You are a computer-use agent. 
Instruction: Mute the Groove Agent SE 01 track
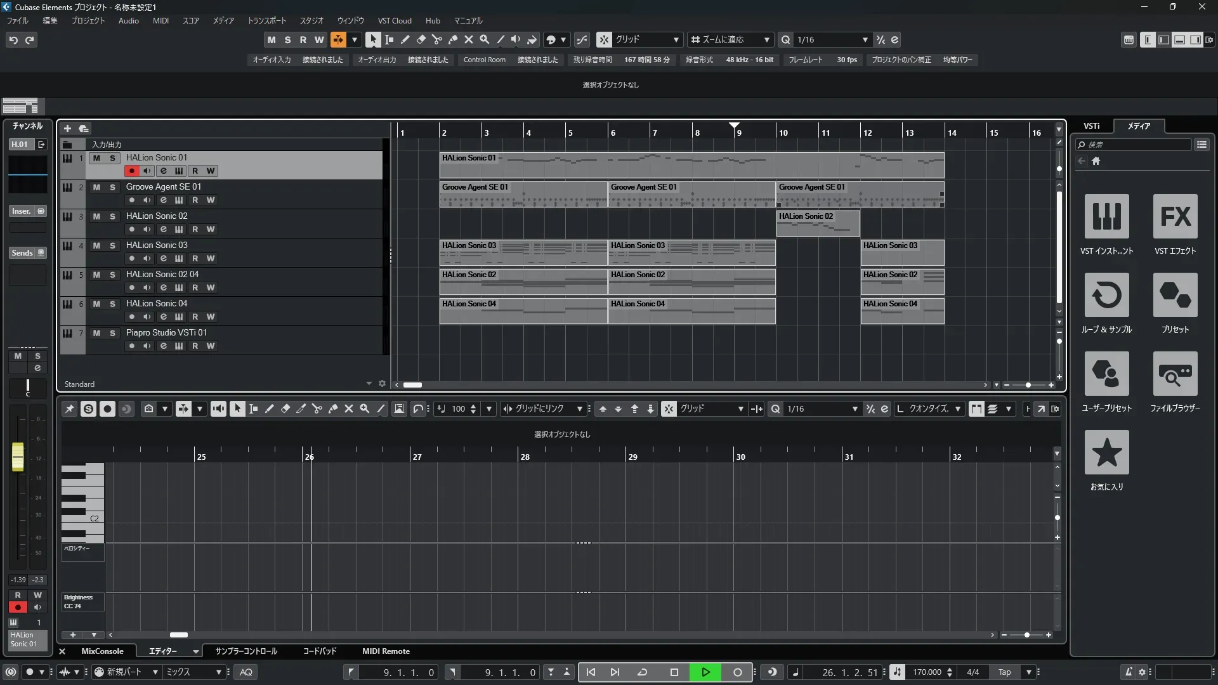(96, 187)
